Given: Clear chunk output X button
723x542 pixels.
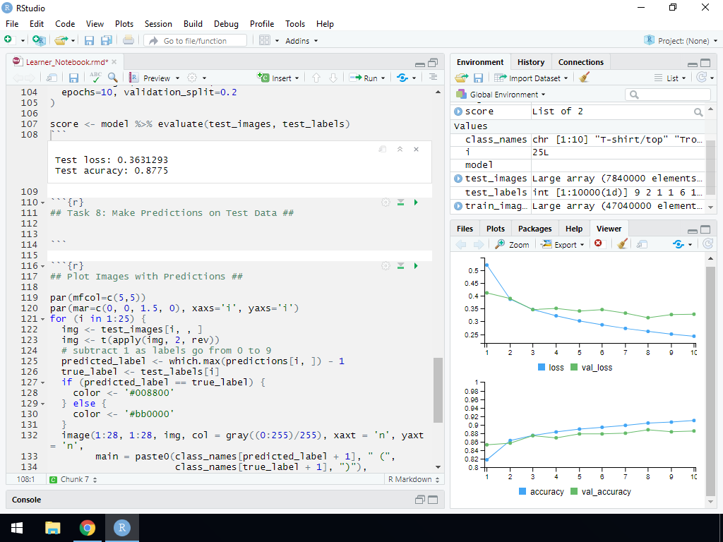Looking at the screenshot, I should 416,150.
